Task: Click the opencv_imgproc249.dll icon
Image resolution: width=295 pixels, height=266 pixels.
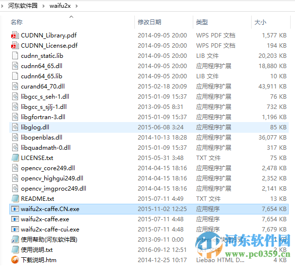Action: (15, 189)
